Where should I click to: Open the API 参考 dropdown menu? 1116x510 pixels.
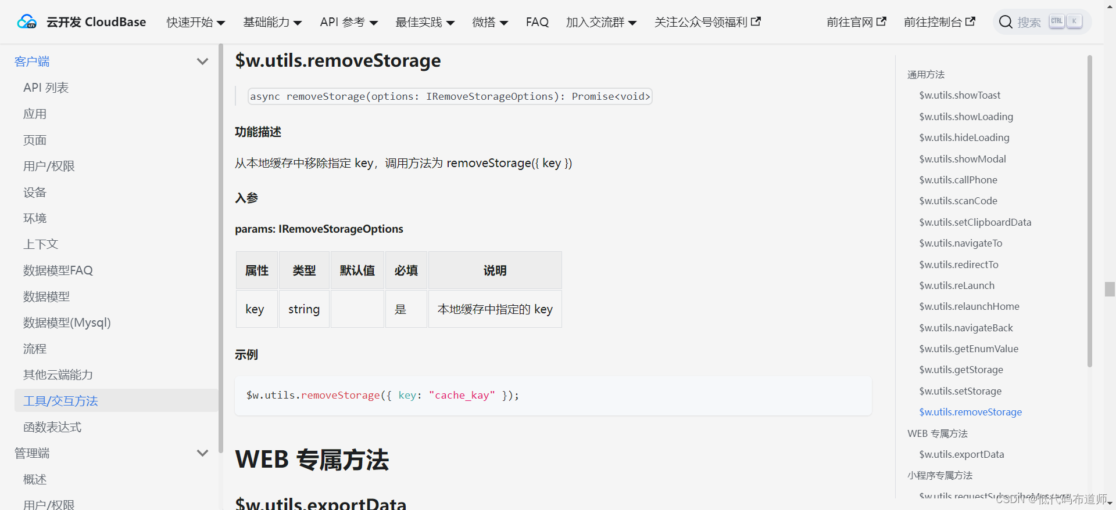click(x=349, y=22)
